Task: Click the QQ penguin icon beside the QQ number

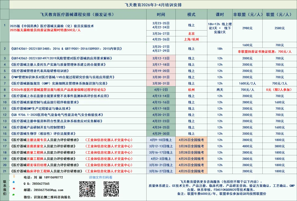Action: (14, 182)
